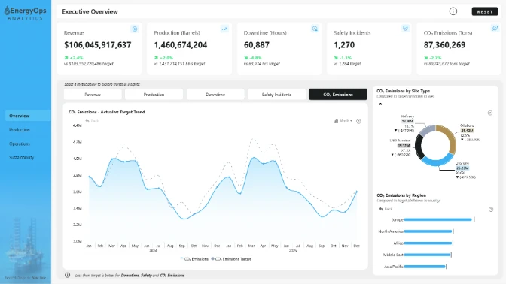This screenshot has width=506, height=284.
Task: Click the Executive Overview title
Action: [x=90, y=11]
